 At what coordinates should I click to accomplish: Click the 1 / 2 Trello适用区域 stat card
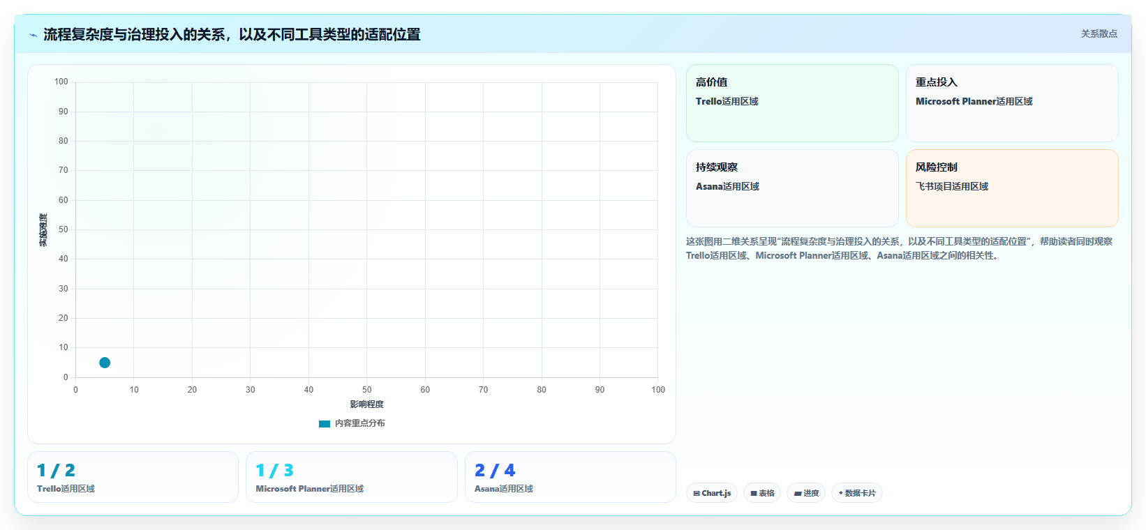(133, 477)
